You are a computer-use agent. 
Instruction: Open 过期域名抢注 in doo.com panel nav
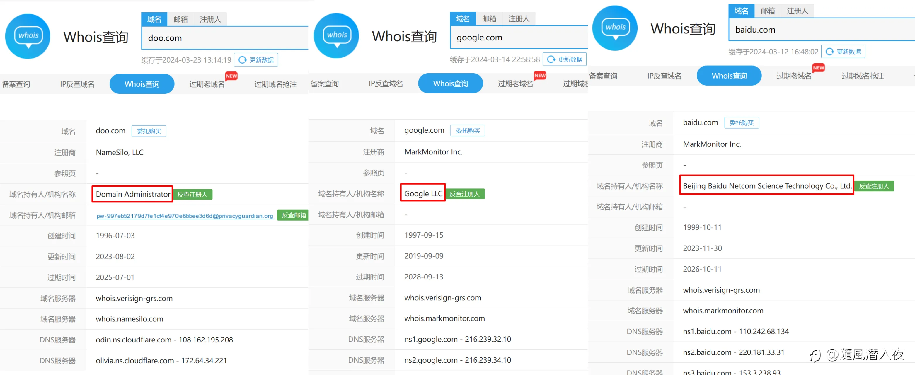275,84
